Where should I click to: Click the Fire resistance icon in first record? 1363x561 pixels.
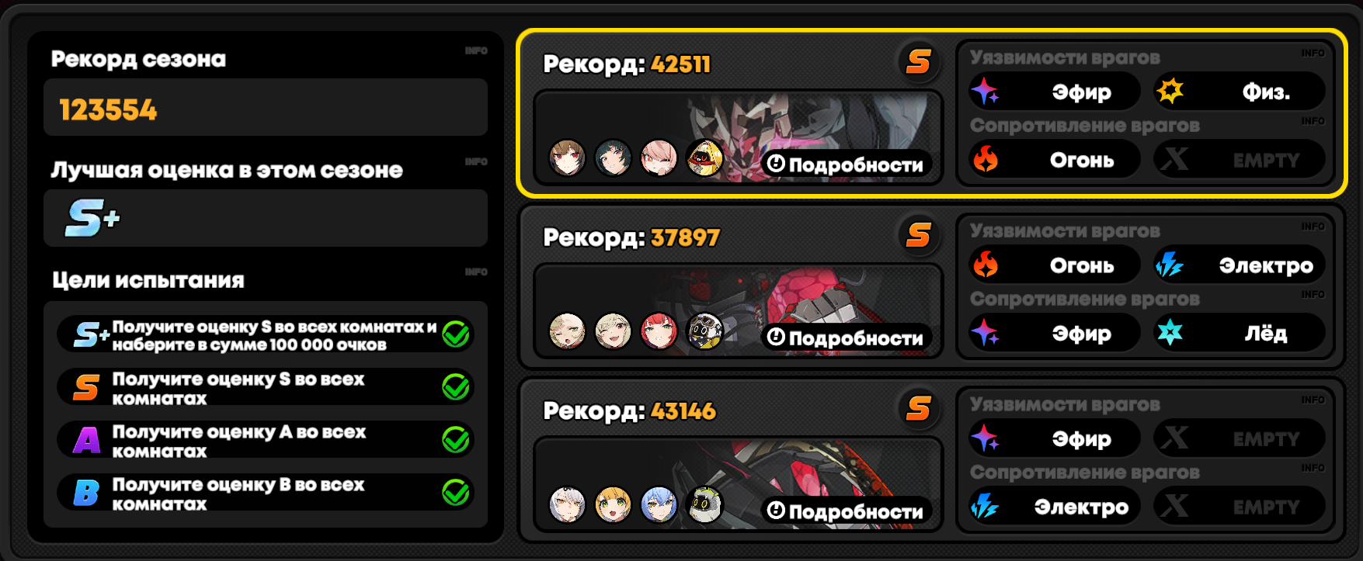pyautogui.click(x=986, y=160)
